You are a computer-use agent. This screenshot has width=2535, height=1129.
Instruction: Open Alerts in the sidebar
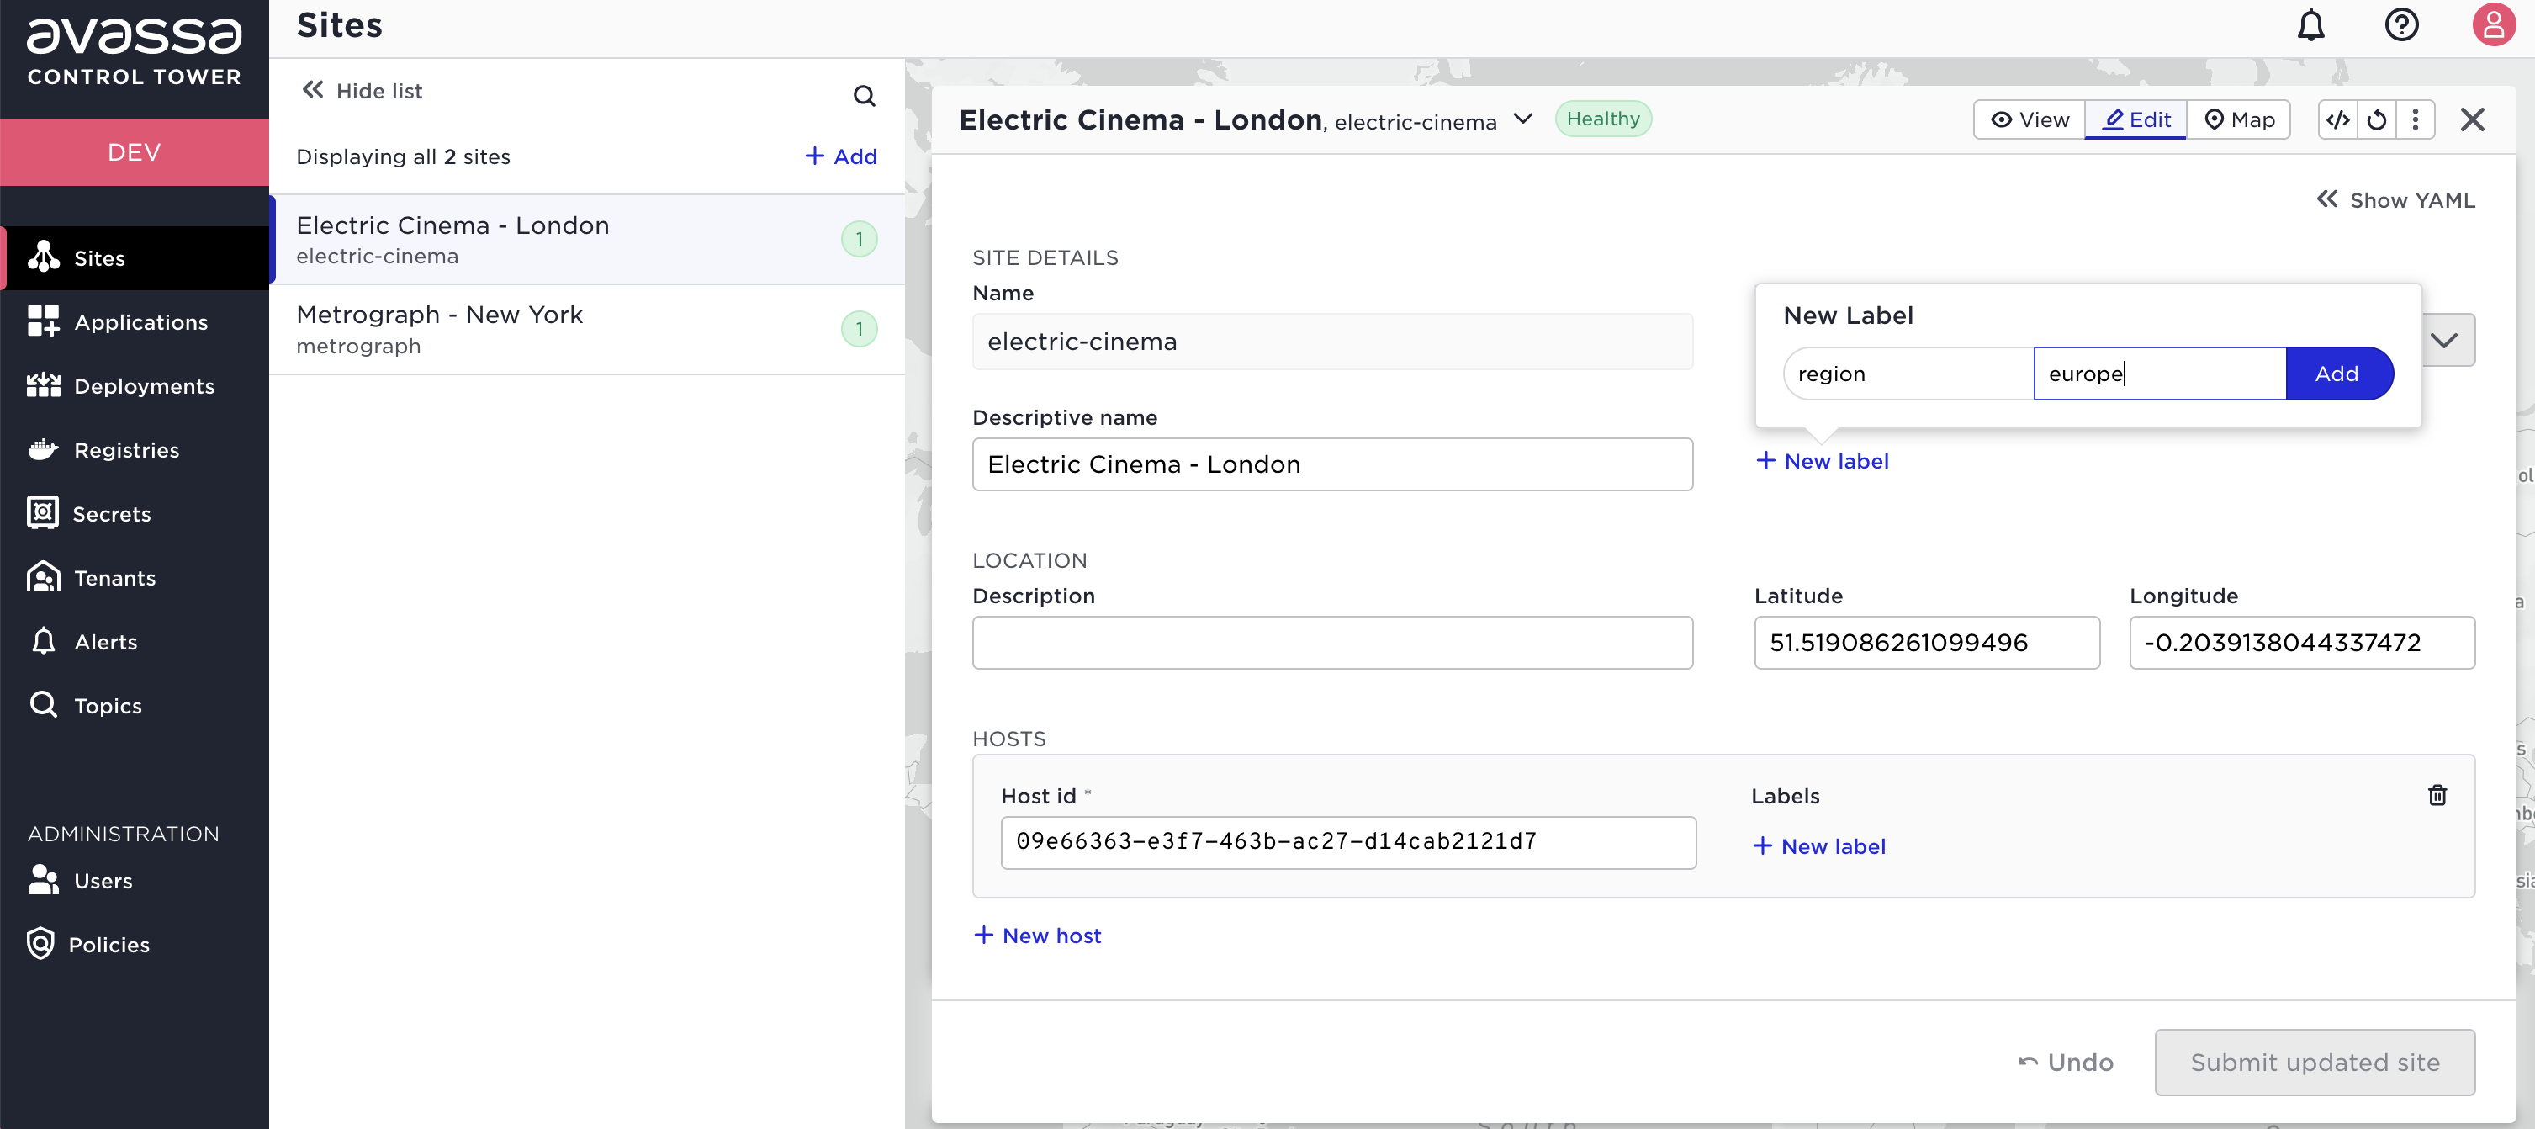click(135, 643)
